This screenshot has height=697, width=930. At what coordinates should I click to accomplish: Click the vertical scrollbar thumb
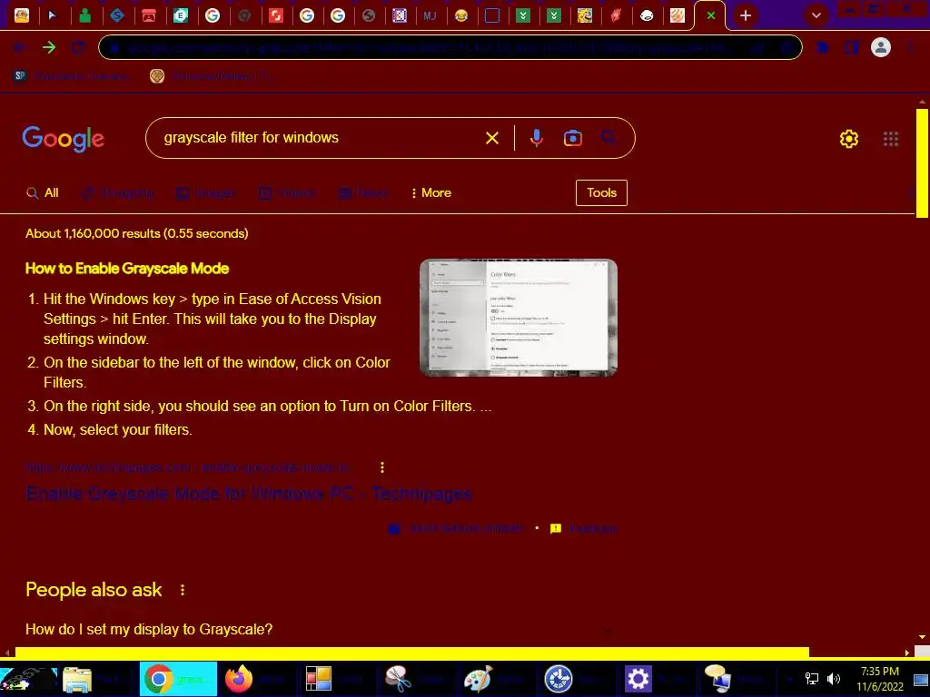coord(923,163)
